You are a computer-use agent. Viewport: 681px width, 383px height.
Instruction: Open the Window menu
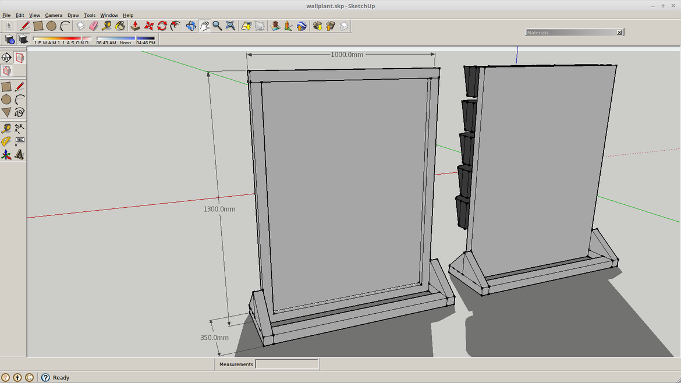coord(109,15)
